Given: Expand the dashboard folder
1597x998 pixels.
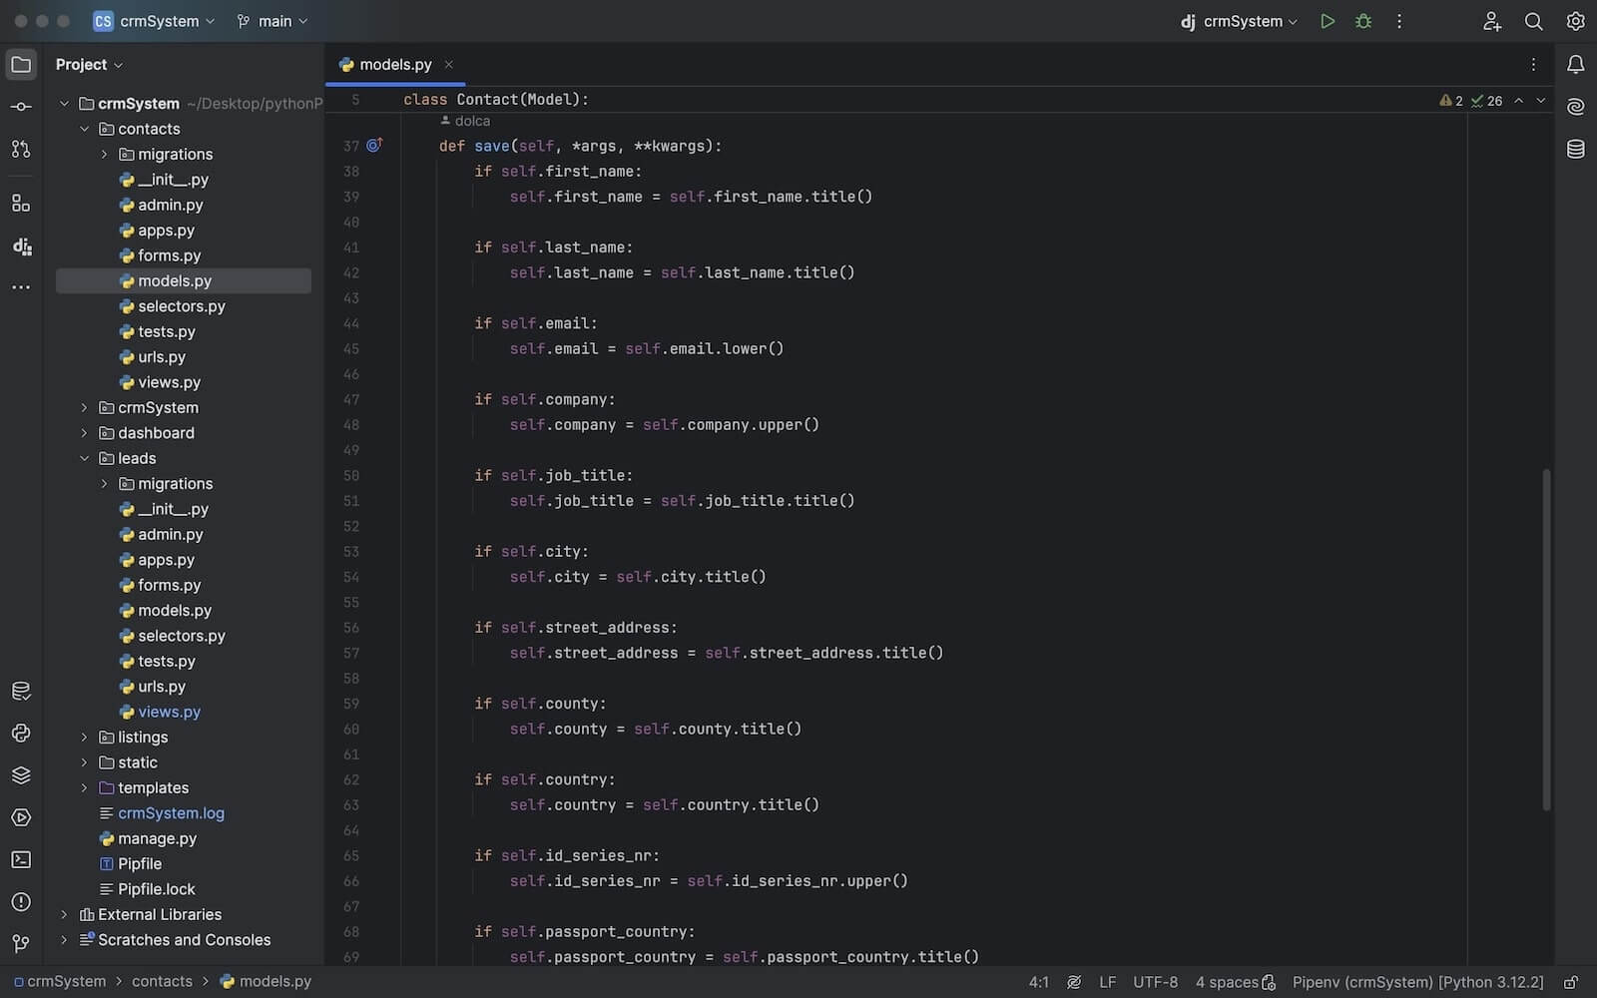Looking at the screenshot, I should coord(85,433).
